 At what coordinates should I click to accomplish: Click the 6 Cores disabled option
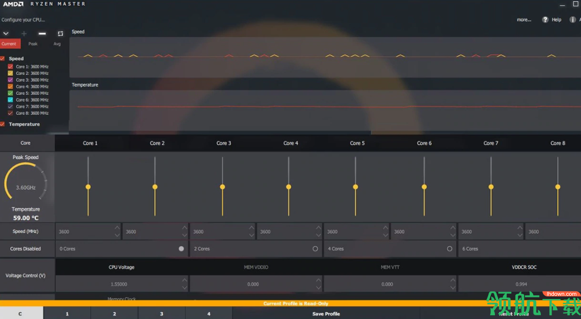point(520,249)
